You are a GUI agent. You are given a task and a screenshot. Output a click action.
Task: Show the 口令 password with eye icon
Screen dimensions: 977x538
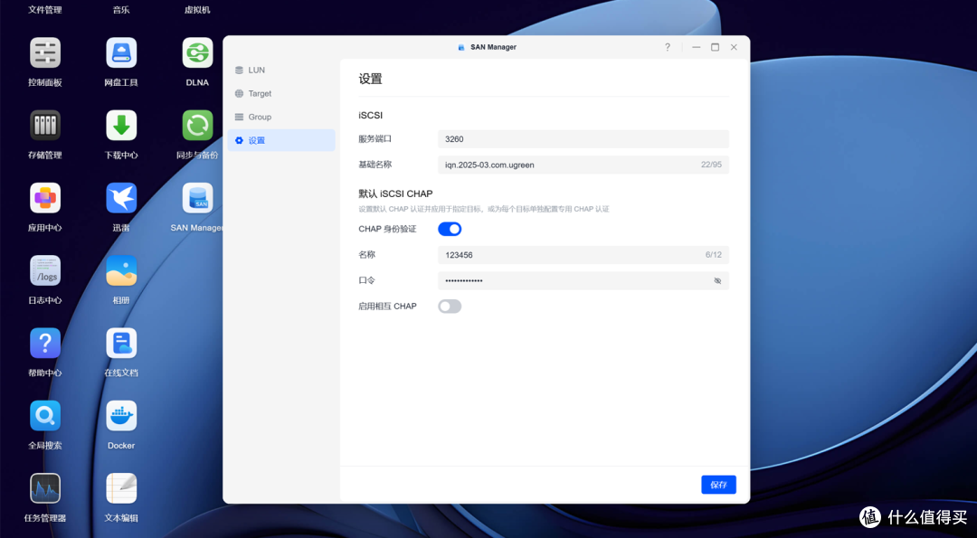(x=717, y=281)
